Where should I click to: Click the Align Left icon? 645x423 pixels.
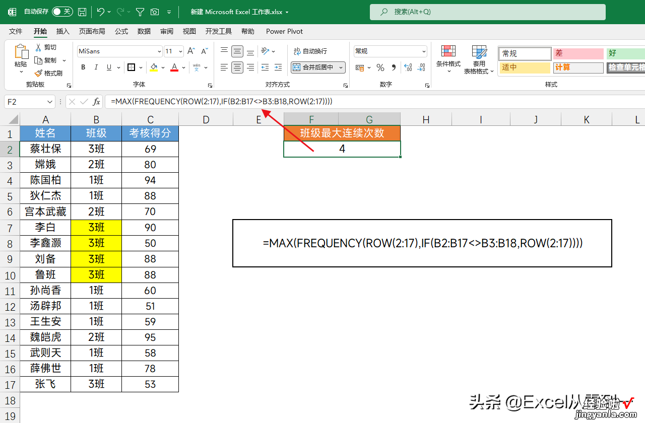(x=224, y=67)
